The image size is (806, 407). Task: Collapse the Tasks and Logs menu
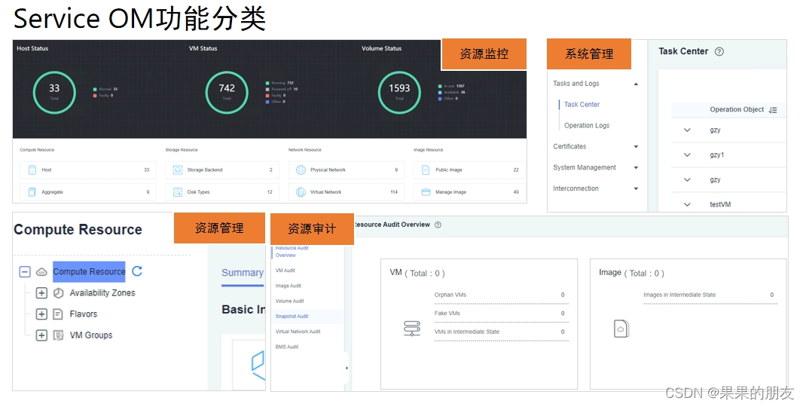[636, 84]
